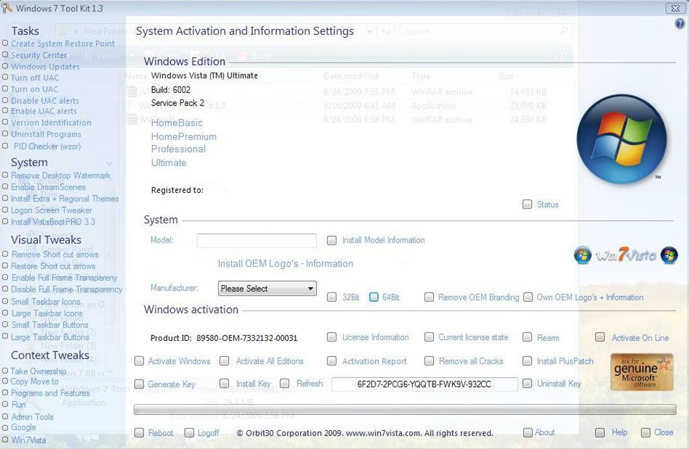Check the Status checkbox
Viewport: 689px width, 449px height.
(x=528, y=204)
